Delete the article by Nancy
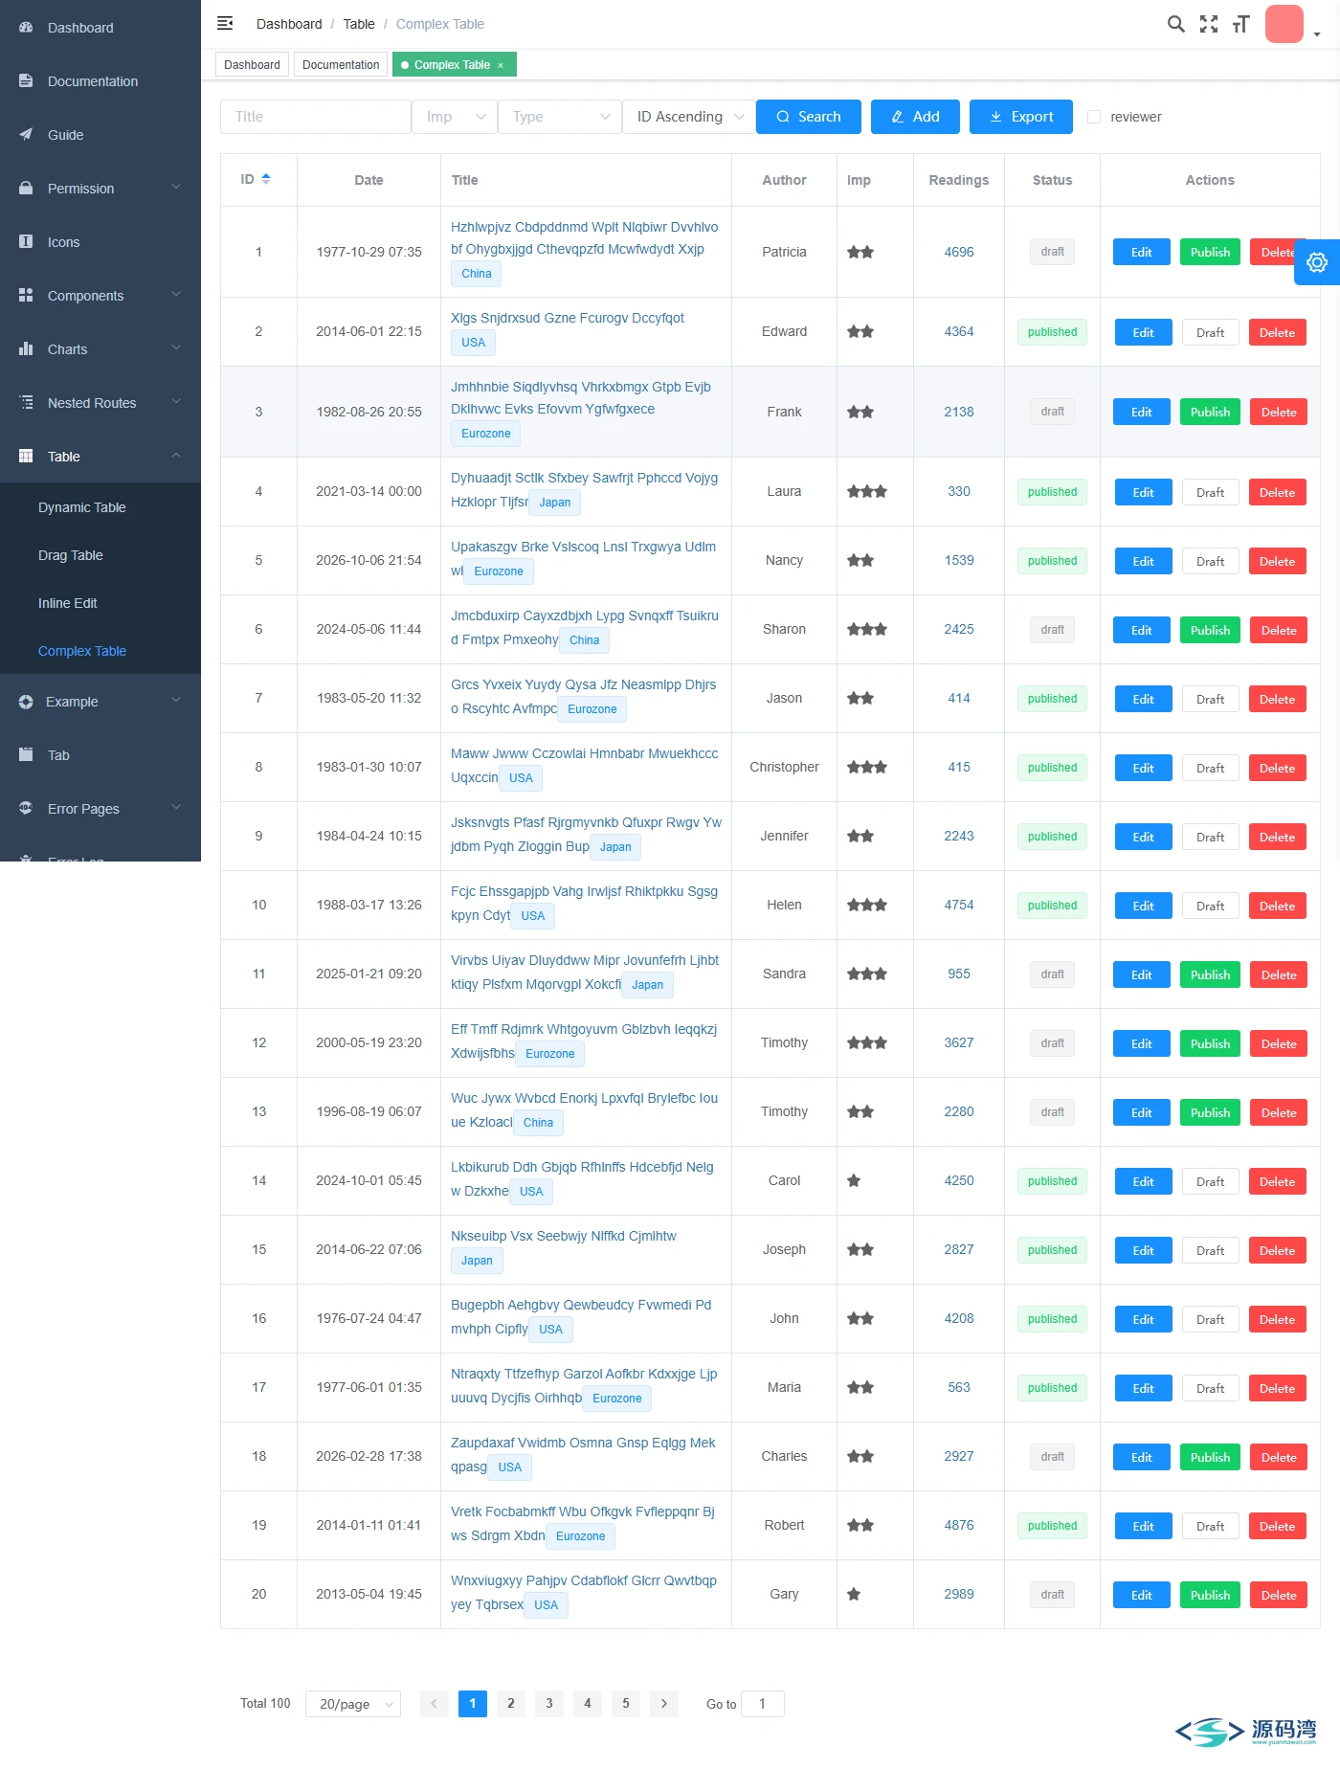The image size is (1340, 1769). click(x=1278, y=562)
